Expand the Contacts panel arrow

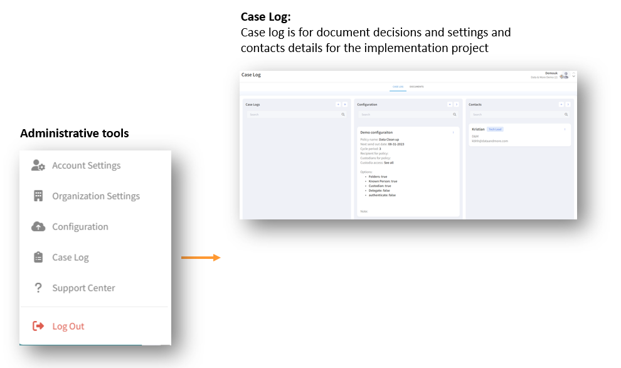coord(568,105)
